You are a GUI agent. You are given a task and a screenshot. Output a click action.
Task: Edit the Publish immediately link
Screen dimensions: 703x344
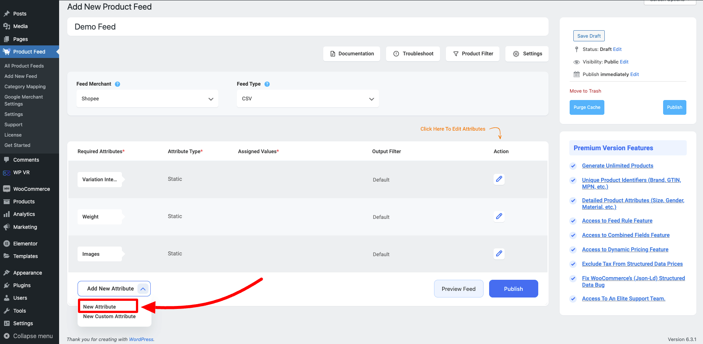634,74
